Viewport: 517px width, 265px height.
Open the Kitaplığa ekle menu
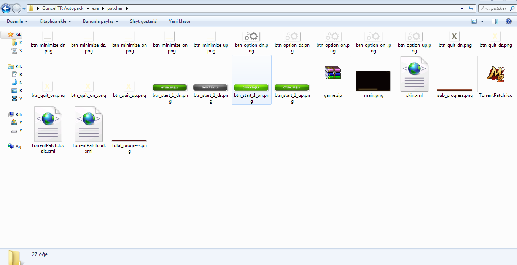pos(55,21)
